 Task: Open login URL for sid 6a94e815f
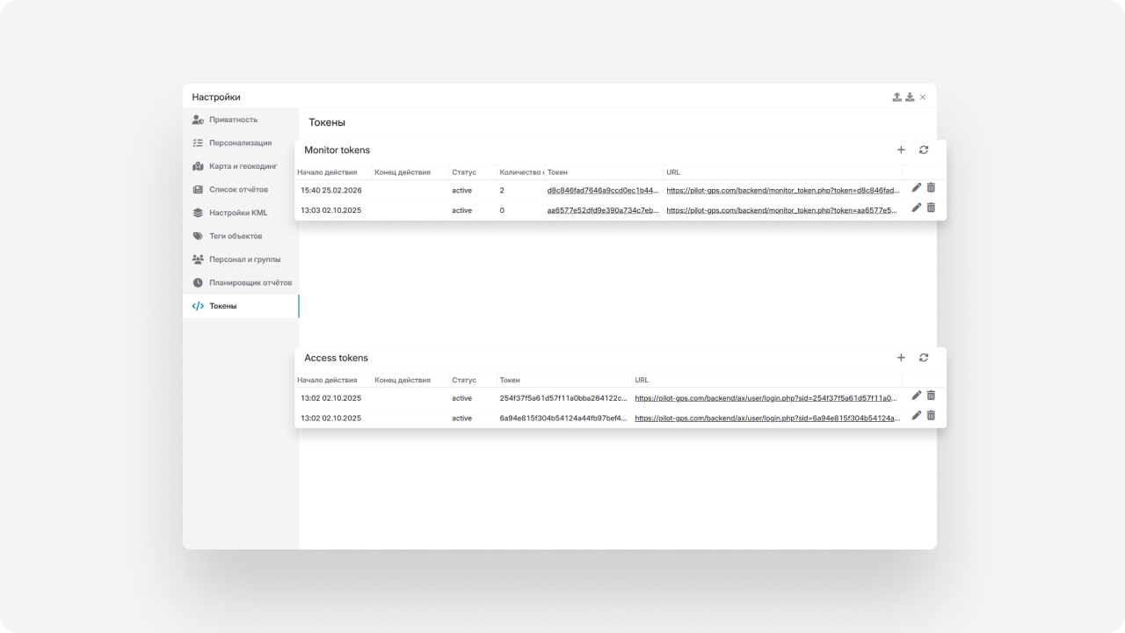(x=766, y=418)
